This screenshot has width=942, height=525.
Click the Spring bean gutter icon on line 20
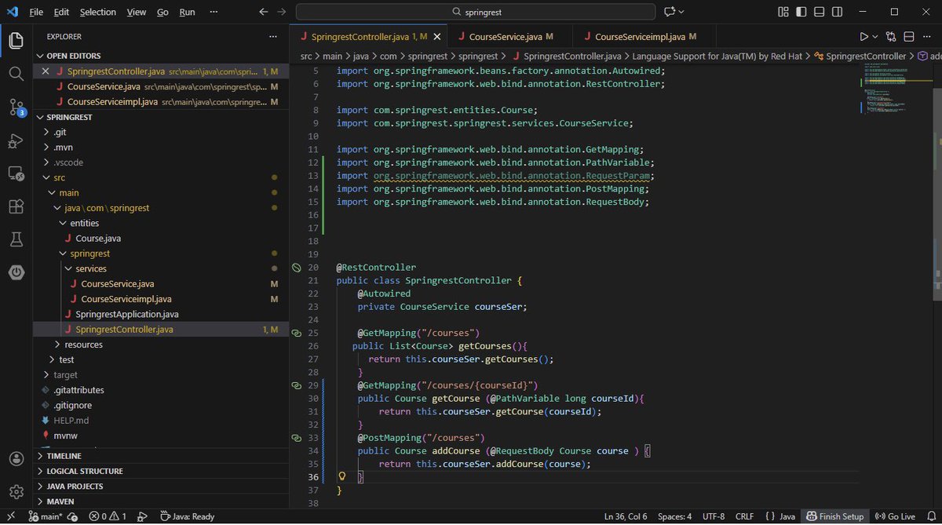click(297, 268)
